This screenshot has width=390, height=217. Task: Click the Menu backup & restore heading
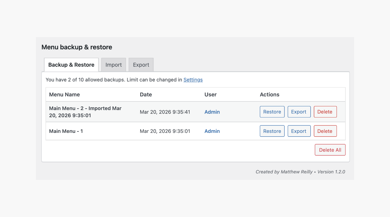coord(77,47)
